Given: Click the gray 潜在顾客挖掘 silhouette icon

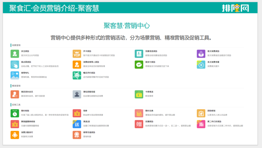Looking at the screenshot, I should [77, 94].
